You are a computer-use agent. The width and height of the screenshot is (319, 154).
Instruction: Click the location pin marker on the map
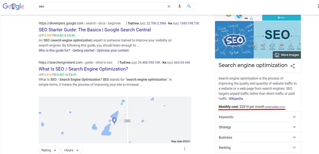click(114, 120)
